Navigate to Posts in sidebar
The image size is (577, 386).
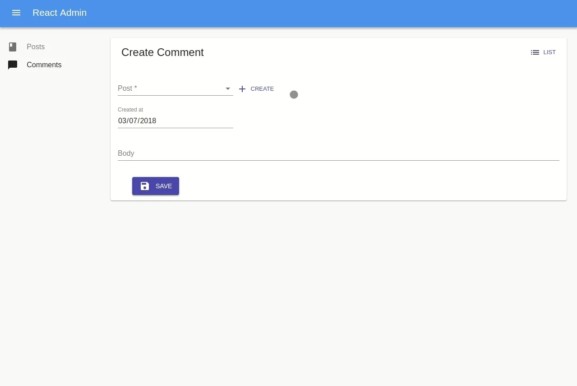[x=36, y=47]
